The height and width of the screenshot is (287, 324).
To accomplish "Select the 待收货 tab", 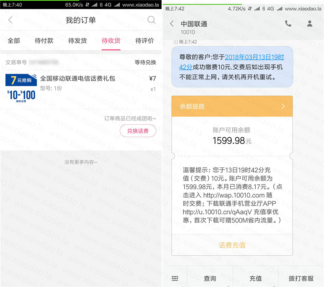I will [111, 41].
